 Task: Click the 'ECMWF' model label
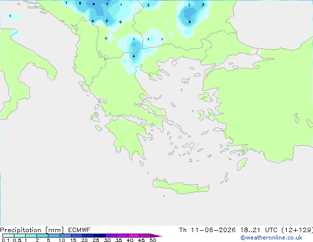click(x=79, y=230)
